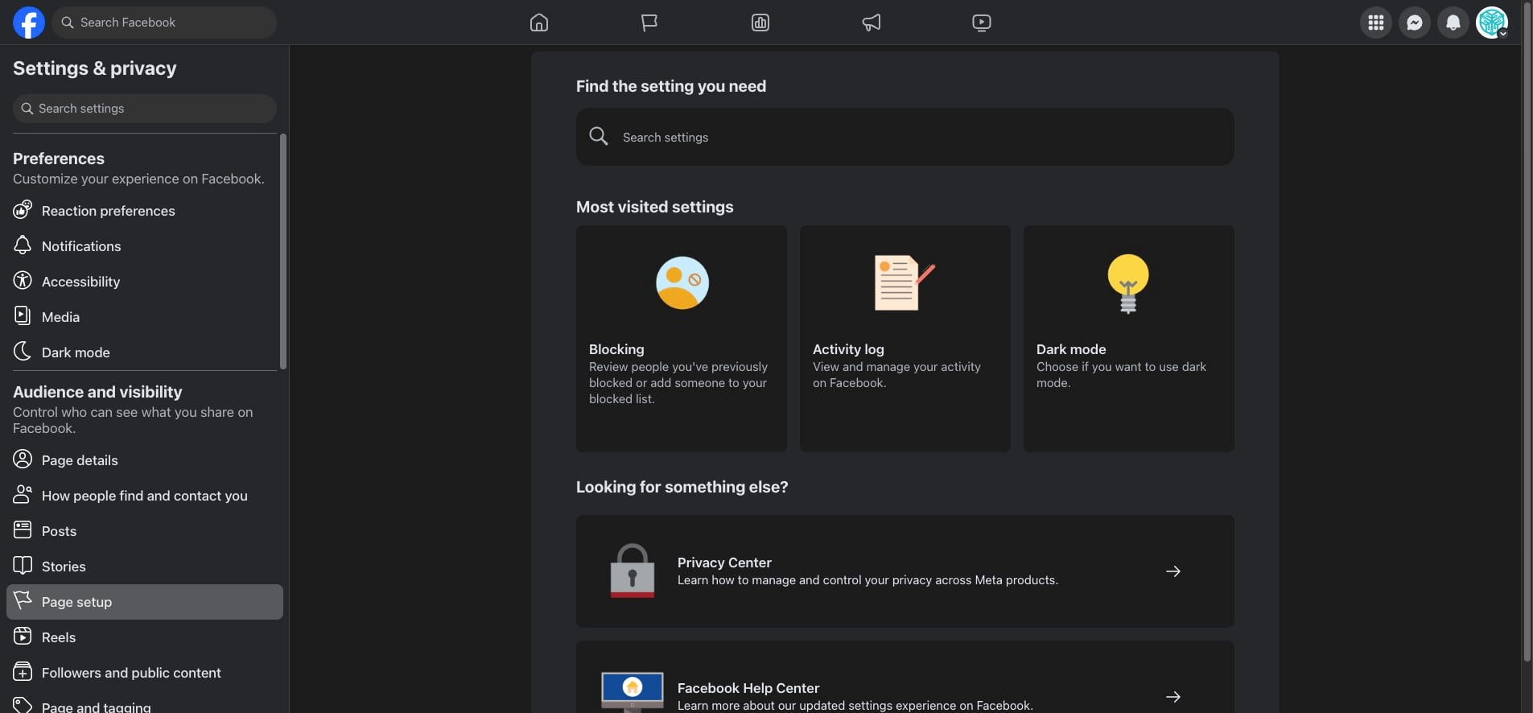The image size is (1533, 713).
Task: Open Reels settings label
Action: (59, 637)
